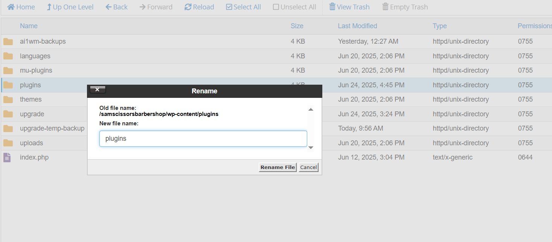Click 0644 permissions value
This screenshot has height=242, width=552.
coord(525,157)
